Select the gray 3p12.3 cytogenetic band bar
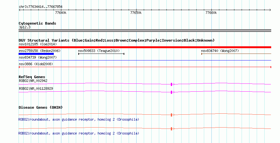The width and height of the screenshot is (280, 143). pos(145,31)
